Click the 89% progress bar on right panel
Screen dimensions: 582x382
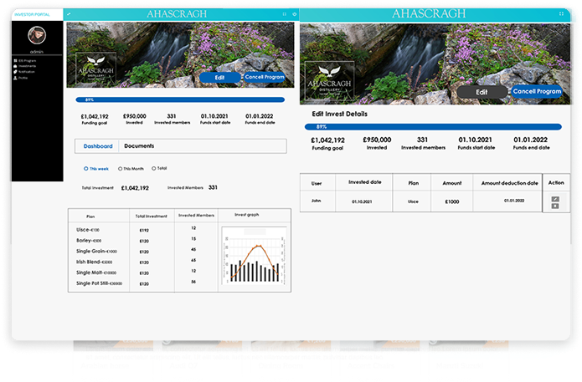pos(433,127)
